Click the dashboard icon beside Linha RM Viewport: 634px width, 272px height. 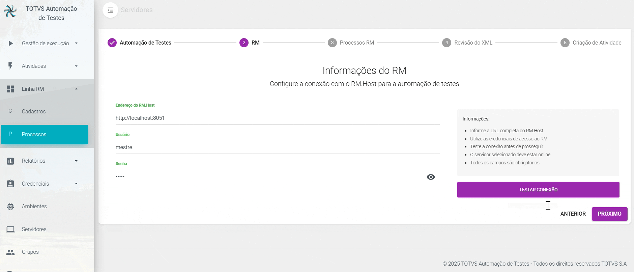pos(10,89)
